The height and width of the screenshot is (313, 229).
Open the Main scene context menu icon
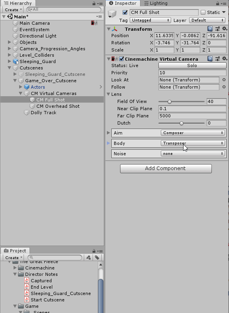99,17
